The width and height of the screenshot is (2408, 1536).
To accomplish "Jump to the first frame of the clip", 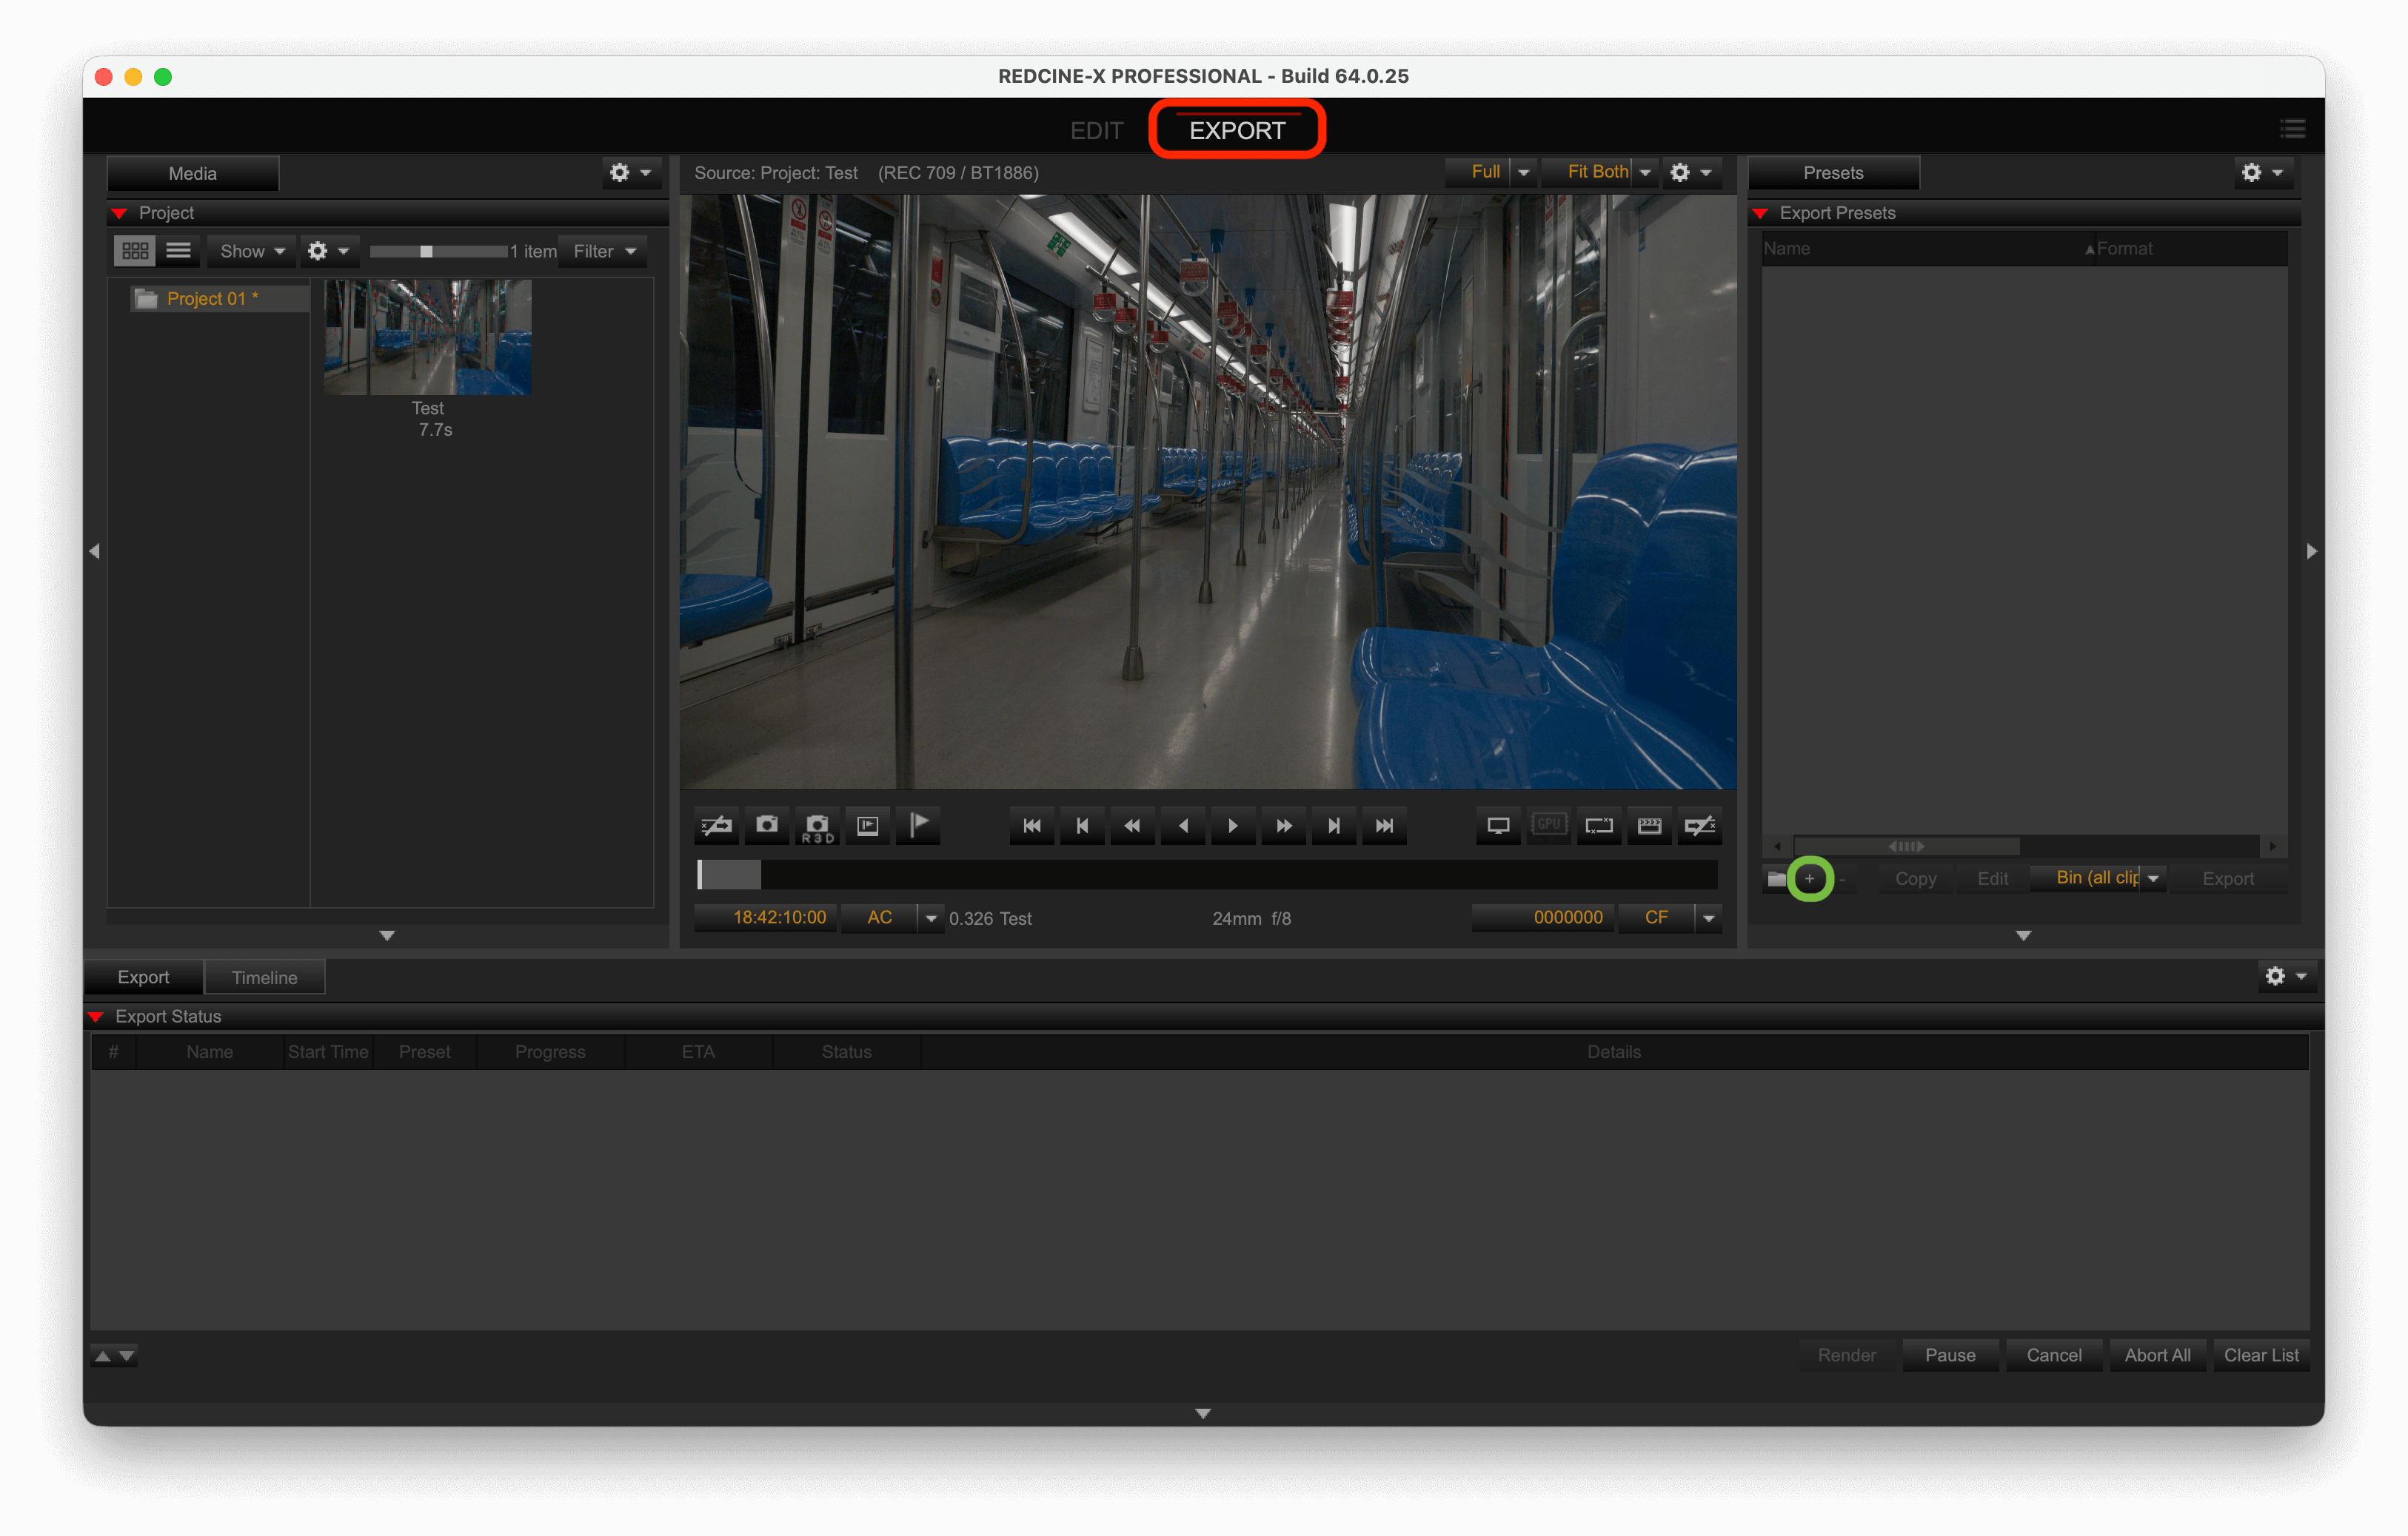I will [1032, 826].
